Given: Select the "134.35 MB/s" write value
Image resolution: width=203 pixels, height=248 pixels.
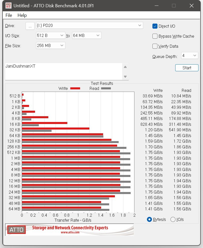Looking at the screenshot, I should 151,107.
